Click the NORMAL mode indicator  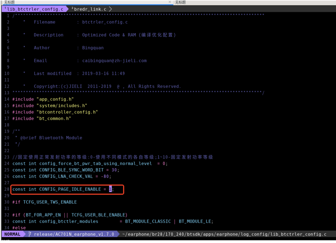pyautogui.click(x=12, y=234)
